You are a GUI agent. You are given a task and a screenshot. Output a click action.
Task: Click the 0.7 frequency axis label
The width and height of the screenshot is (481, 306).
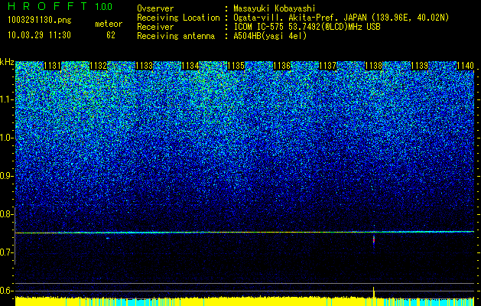click(7, 252)
